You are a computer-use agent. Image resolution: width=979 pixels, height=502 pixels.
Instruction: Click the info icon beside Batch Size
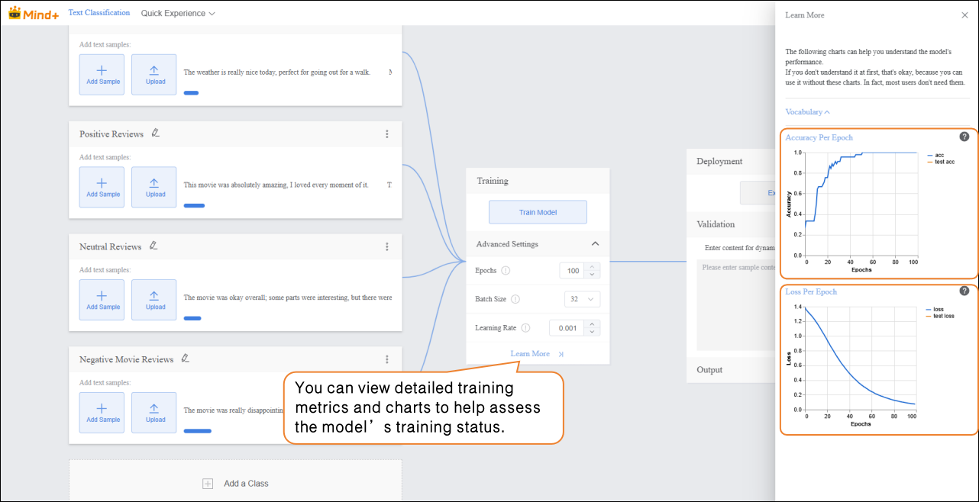515,300
